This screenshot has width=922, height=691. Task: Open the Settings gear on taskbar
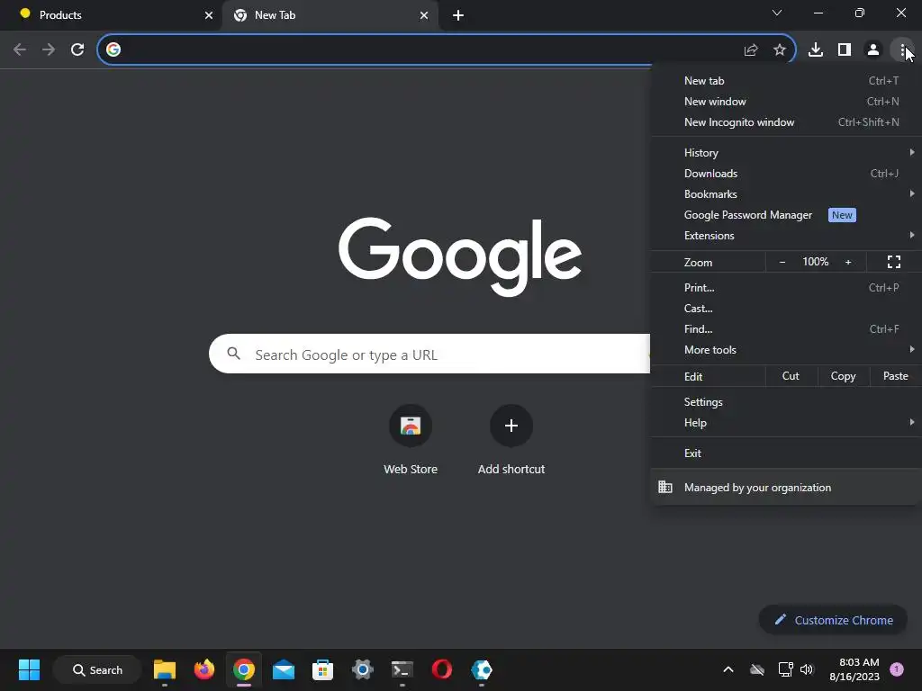[362, 669]
